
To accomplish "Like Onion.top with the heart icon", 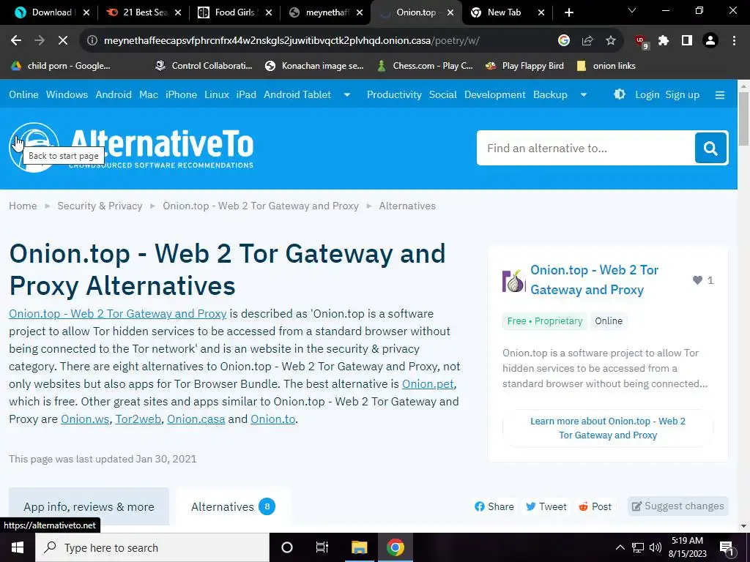I will pyautogui.click(x=697, y=280).
